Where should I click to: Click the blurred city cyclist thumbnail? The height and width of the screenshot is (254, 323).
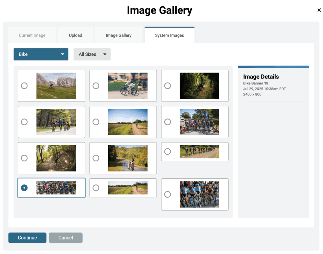(128, 86)
